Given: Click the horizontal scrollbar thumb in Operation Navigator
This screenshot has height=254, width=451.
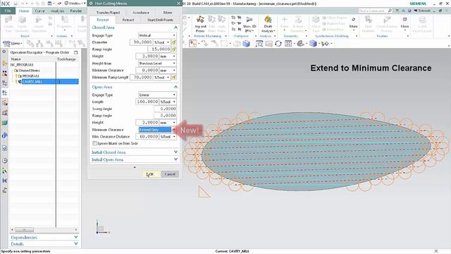Looking at the screenshot, I should pos(24,230).
